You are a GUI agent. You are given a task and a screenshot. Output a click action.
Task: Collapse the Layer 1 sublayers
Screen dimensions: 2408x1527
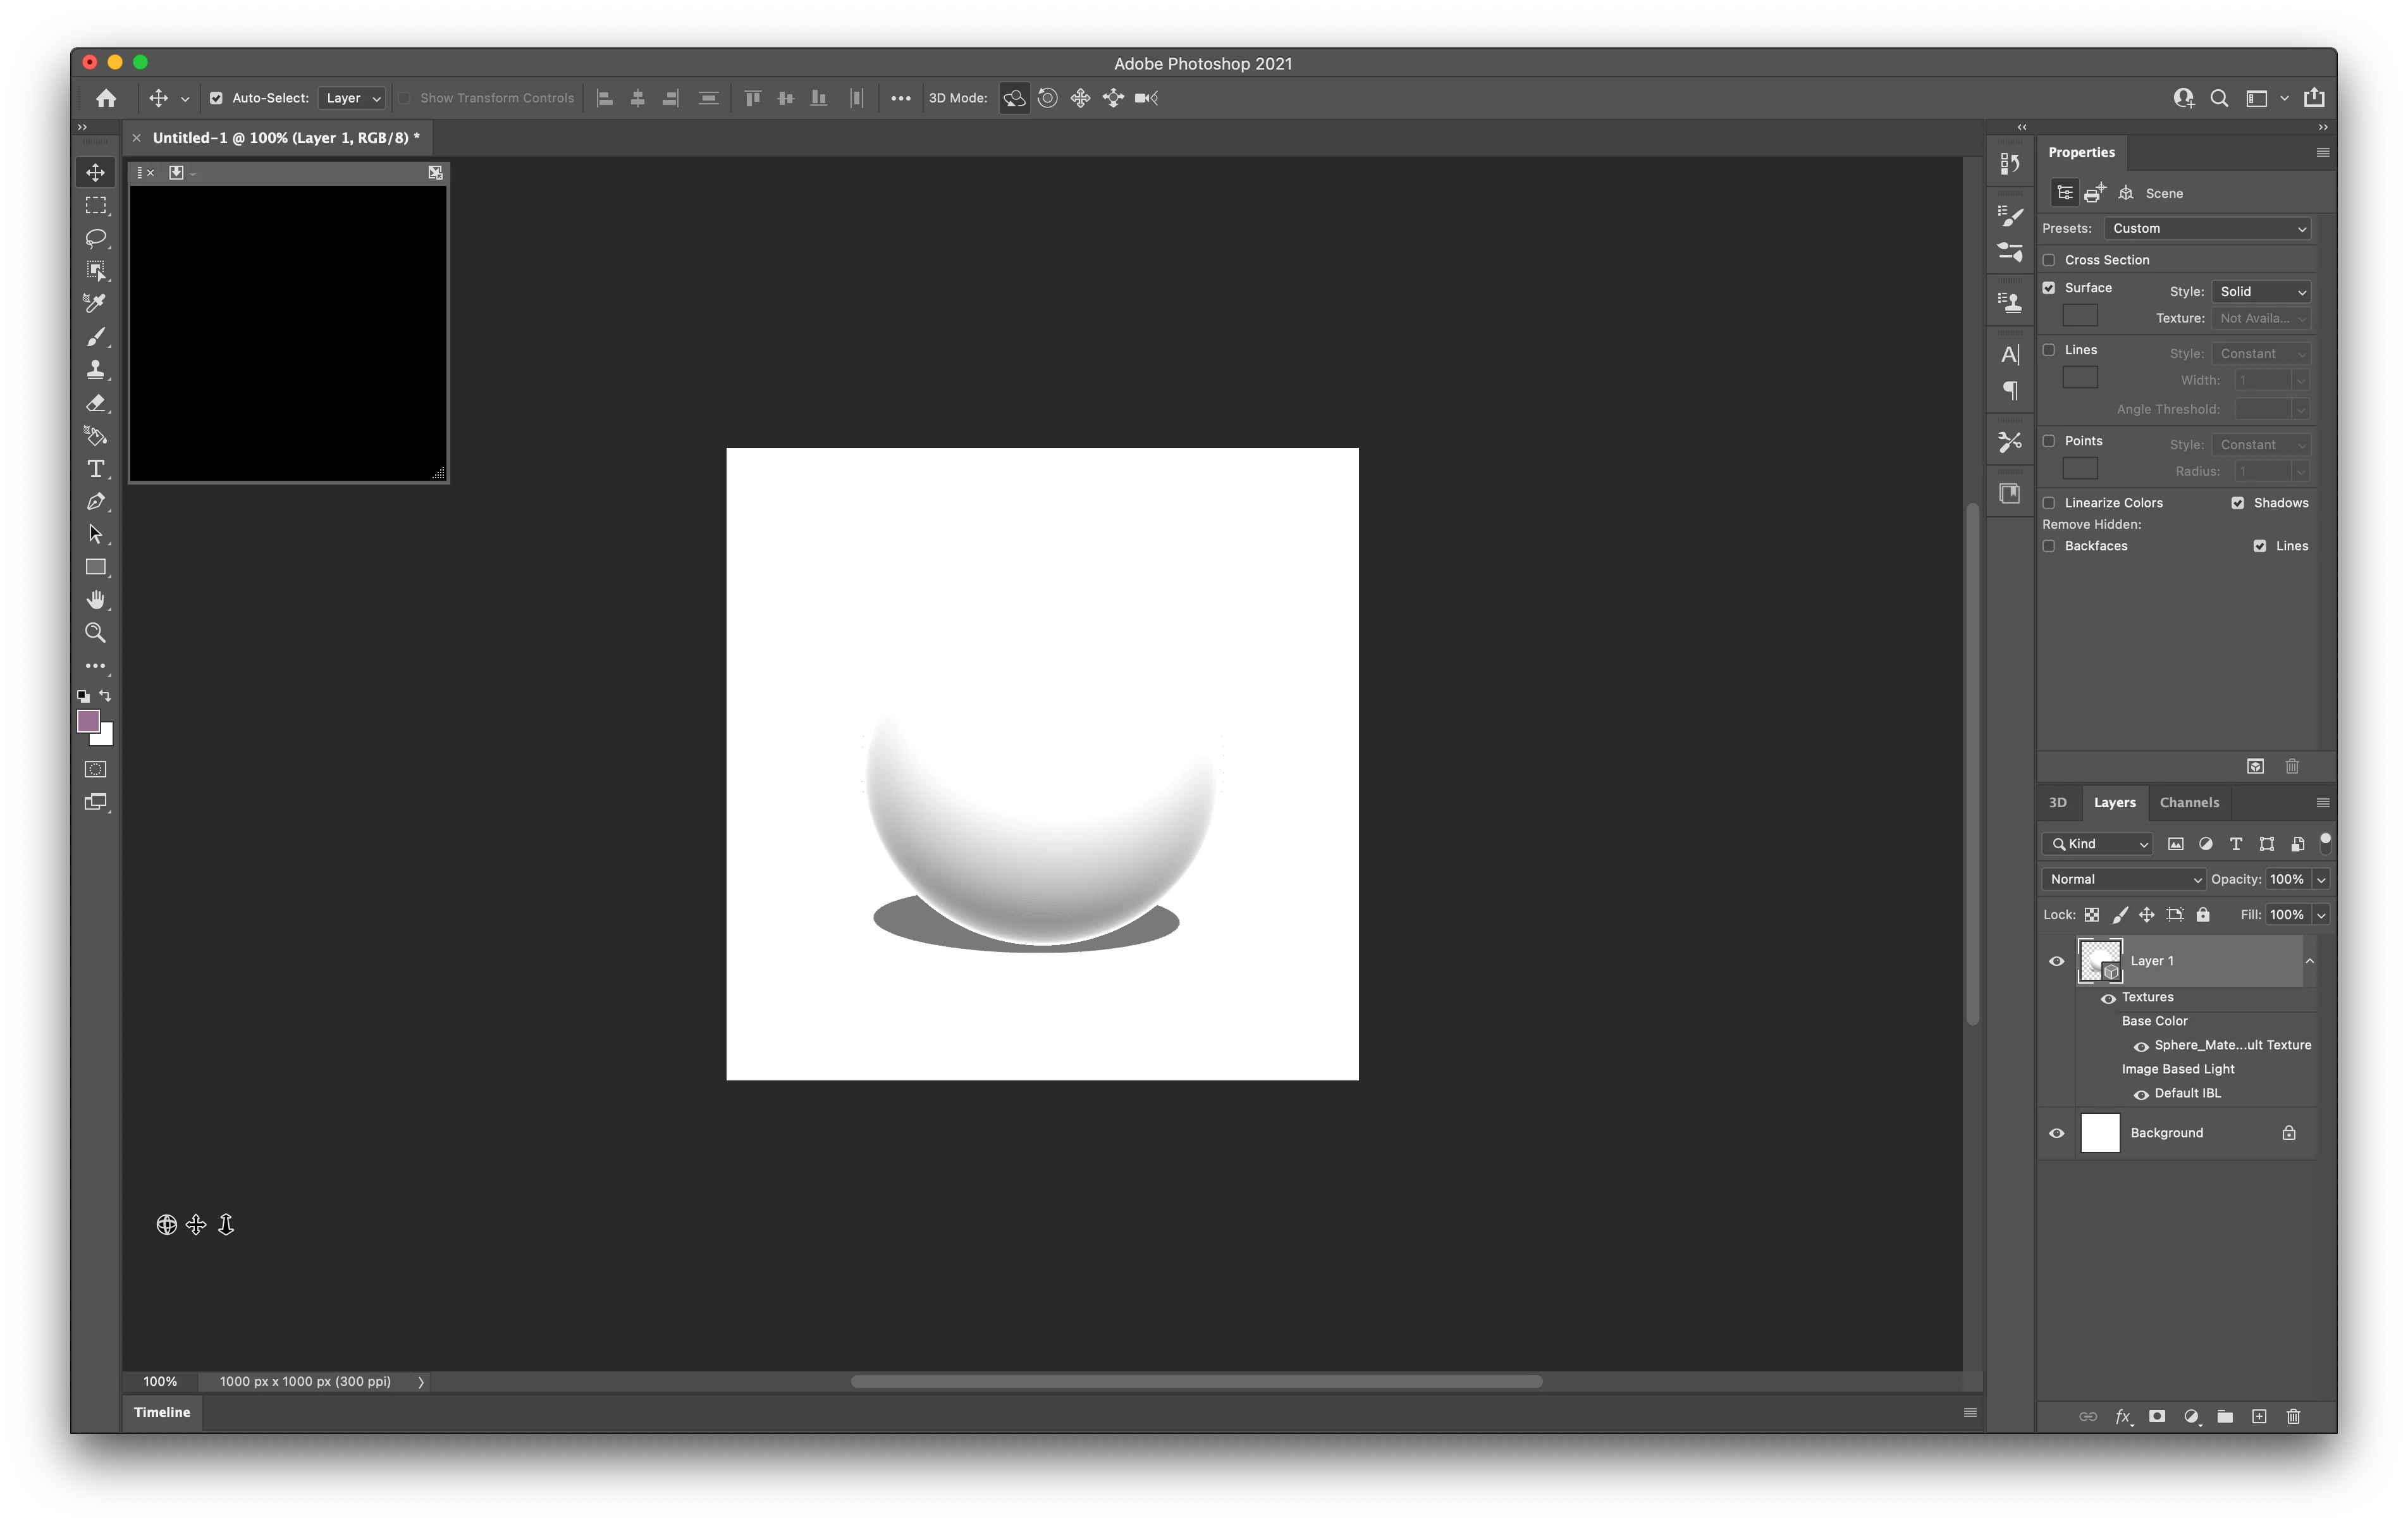2310,961
